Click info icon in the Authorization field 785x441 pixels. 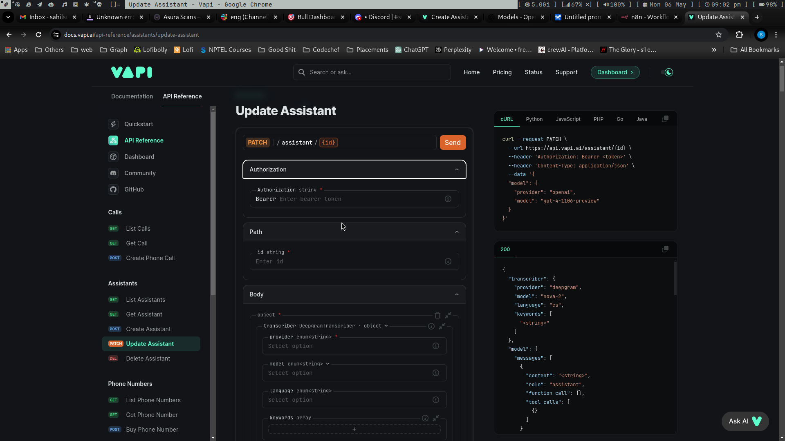coord(448,199)
